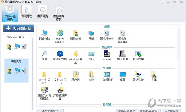Select the 文件夹(关闭) icon
The image size is (186, 112).
[x=44, y=78]
